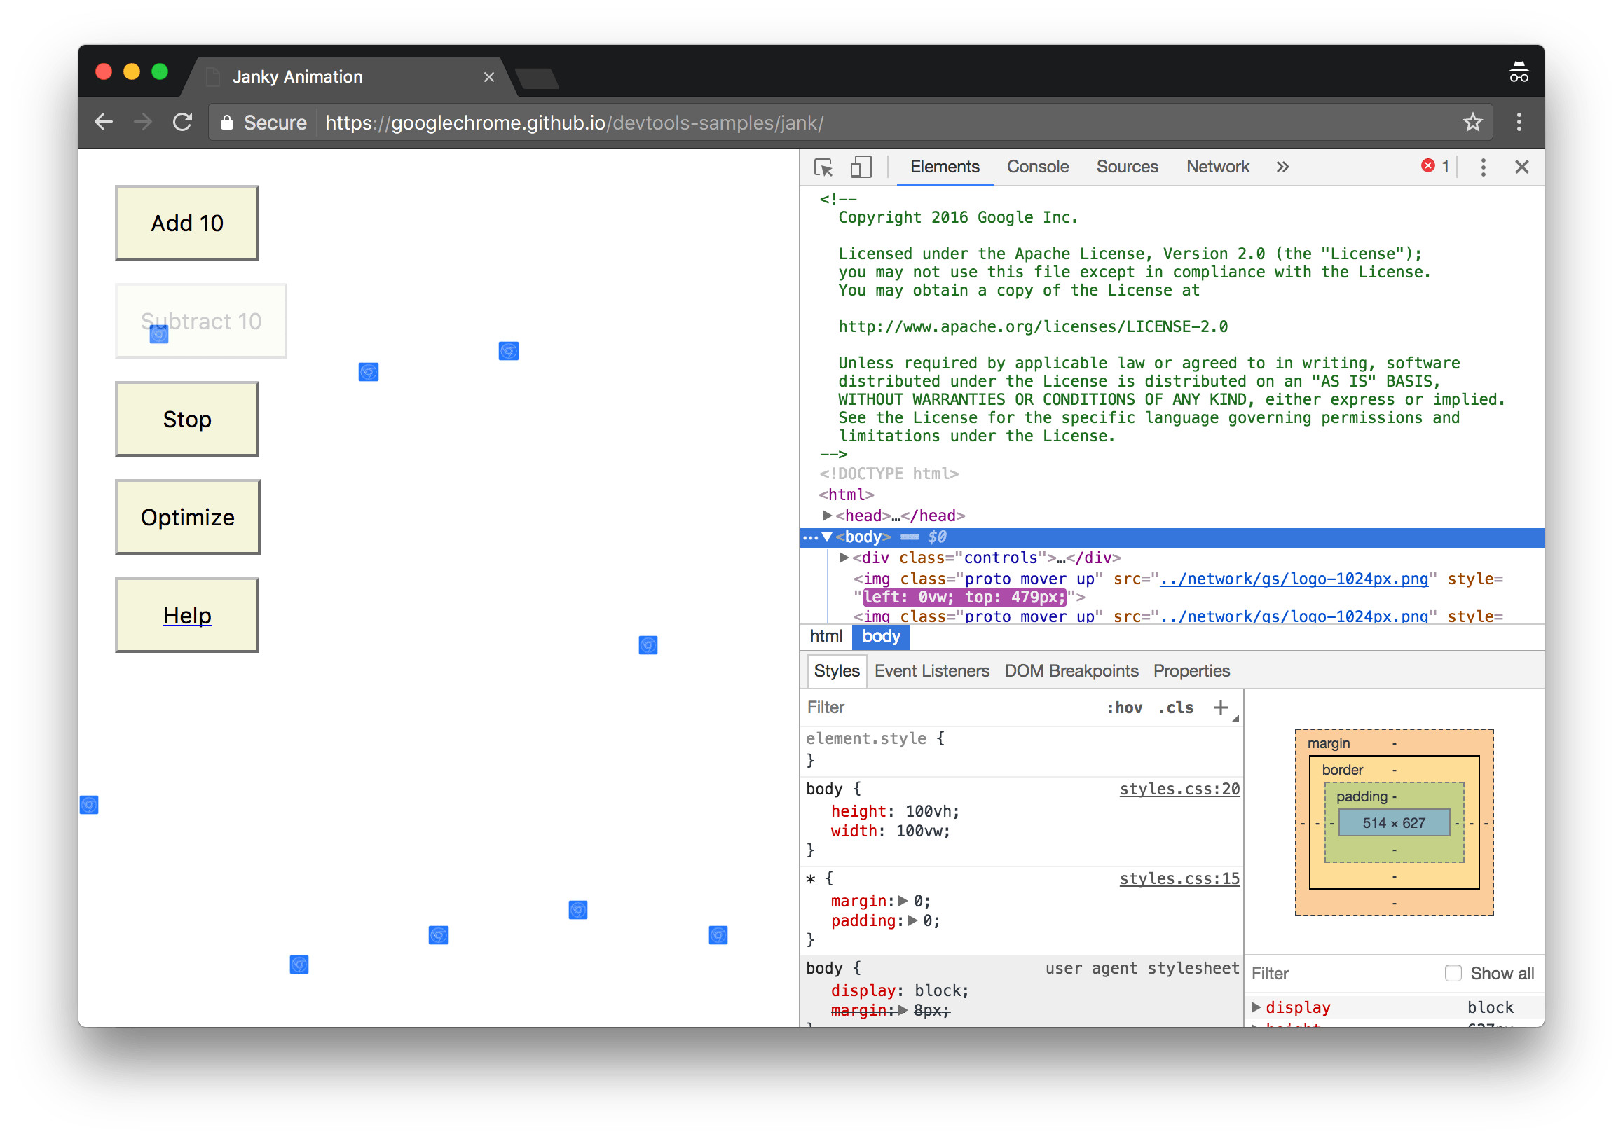Viewport: 1623px width, 1139px height.
Task: Open the DevTools three-dot customize menu
Action: tap(1483, 167)
